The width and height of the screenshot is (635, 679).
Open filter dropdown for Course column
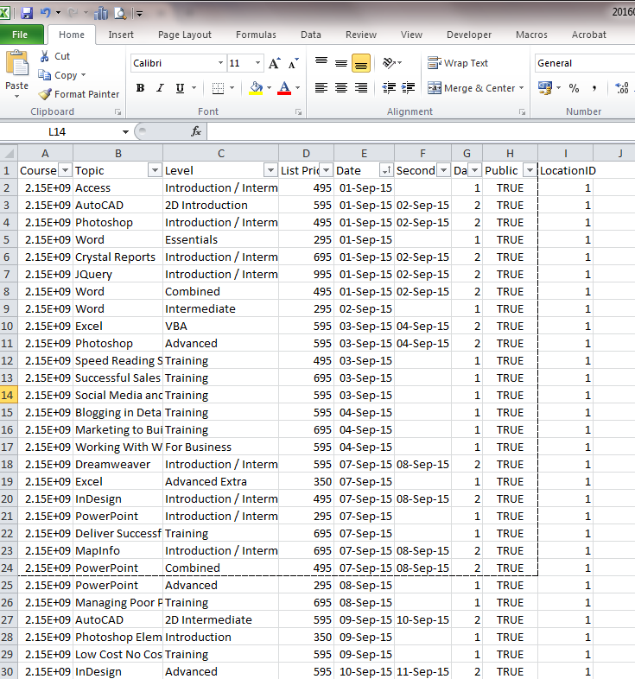(x=65, y=170)
